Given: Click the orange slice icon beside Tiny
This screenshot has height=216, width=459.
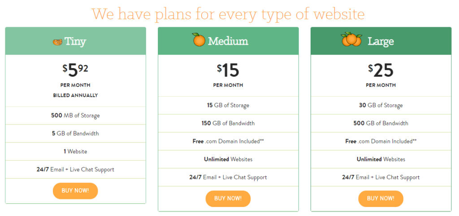Looking at the screenshot, I should coord(57,42).
